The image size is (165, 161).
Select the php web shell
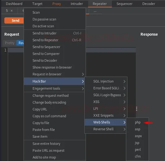137,123
